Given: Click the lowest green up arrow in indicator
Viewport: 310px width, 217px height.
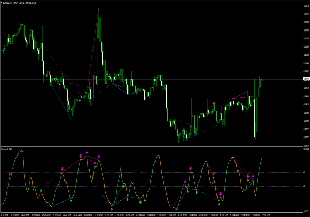Looking at the screenshot, I should pos(112,209).
